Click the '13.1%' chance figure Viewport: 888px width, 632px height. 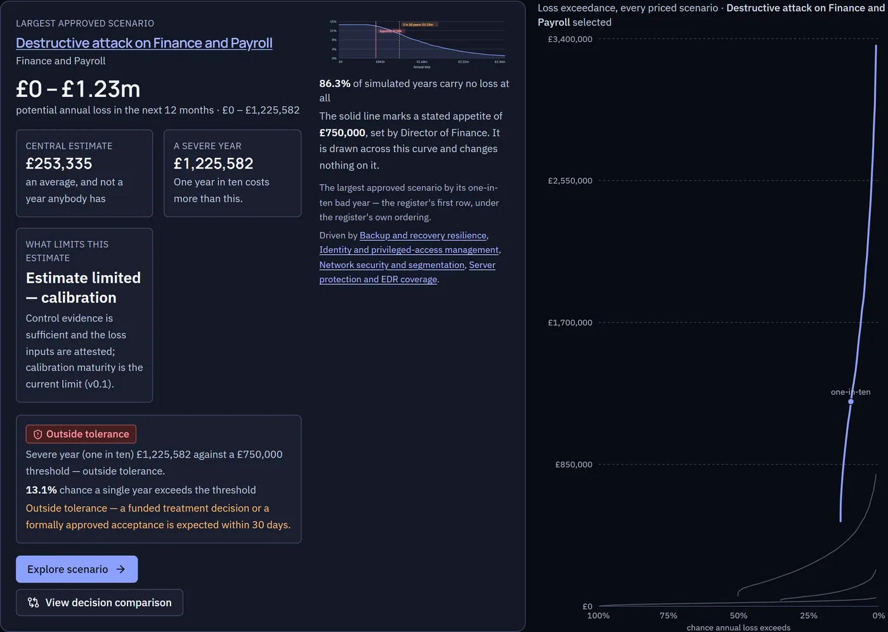point(41,490)
